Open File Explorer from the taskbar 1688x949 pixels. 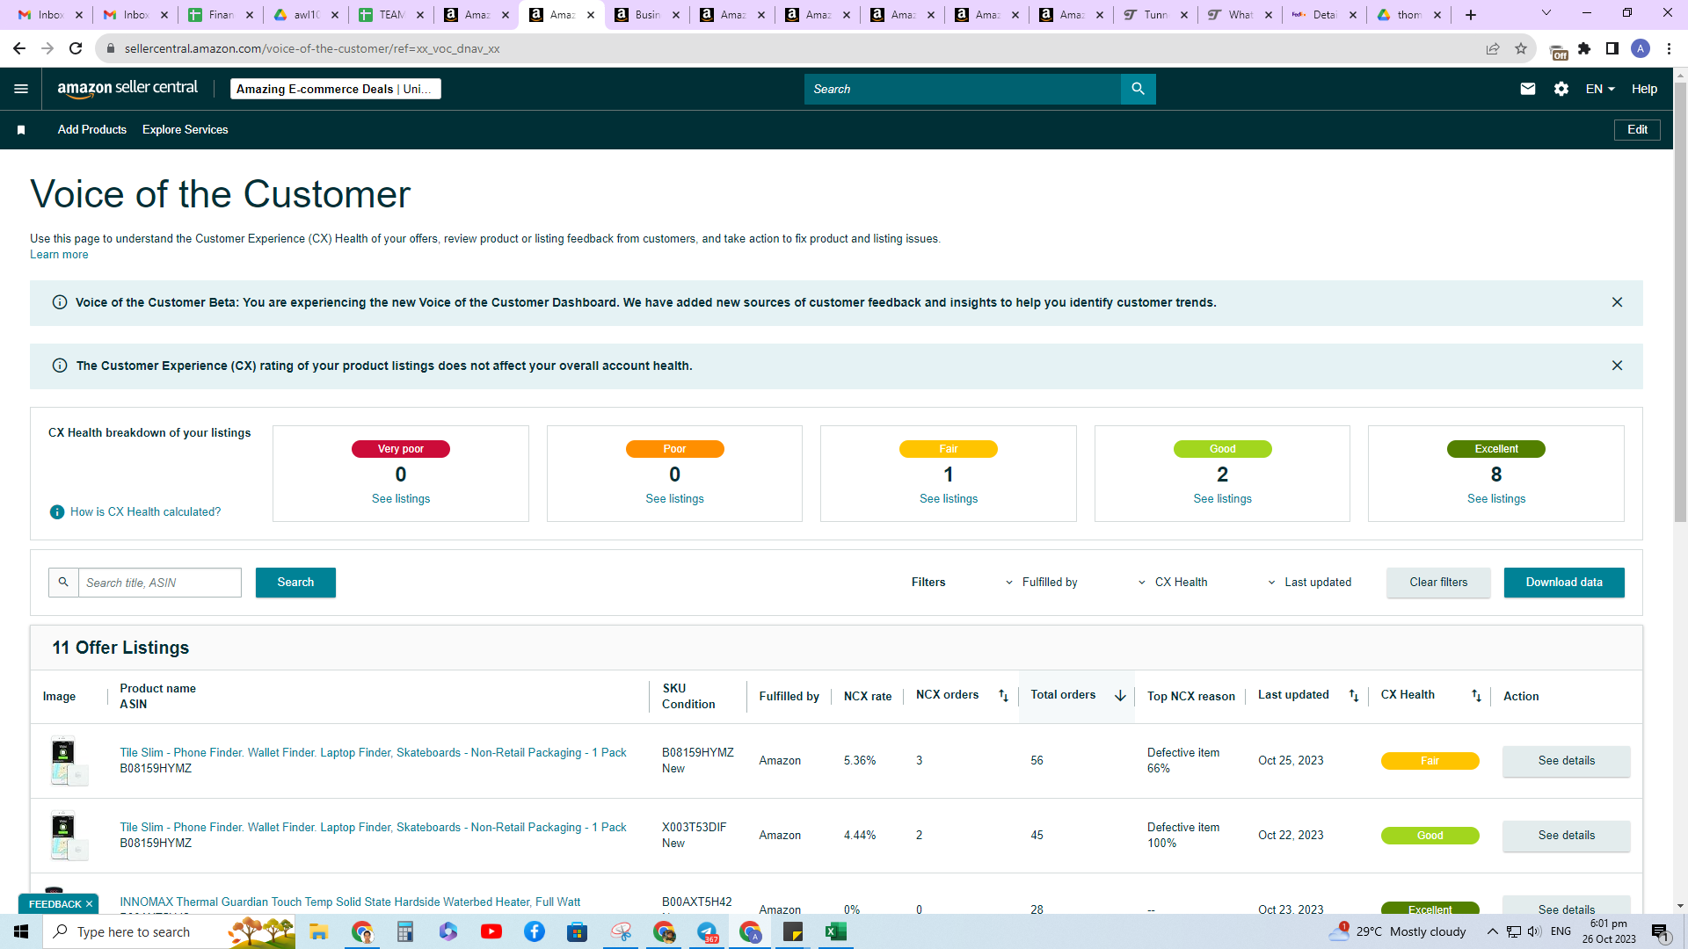(x=318, y=931)
